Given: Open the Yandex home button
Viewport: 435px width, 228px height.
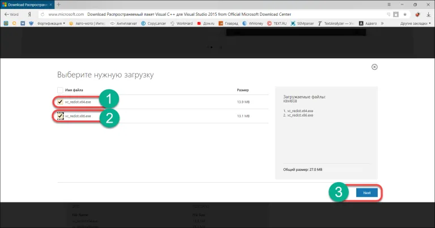Looking at the screenshot, I should 29,14.
